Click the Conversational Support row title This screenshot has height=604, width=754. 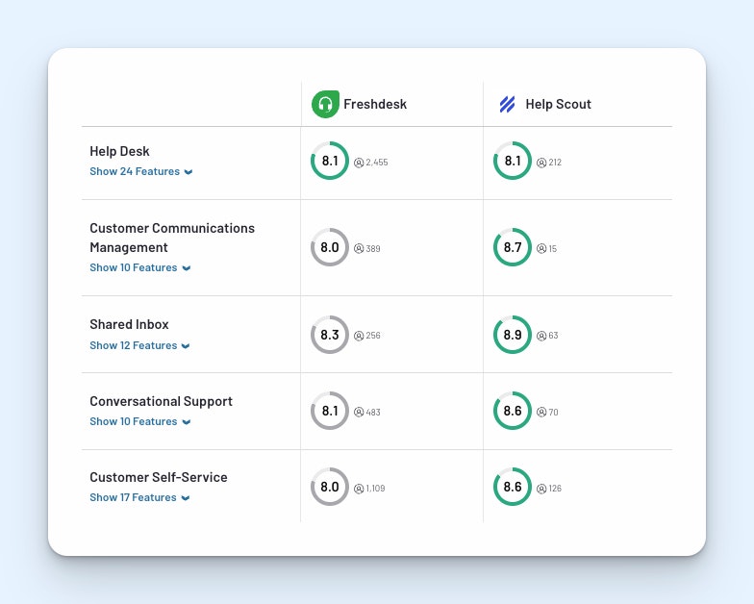pyautogui.click(x=162, y=402)
